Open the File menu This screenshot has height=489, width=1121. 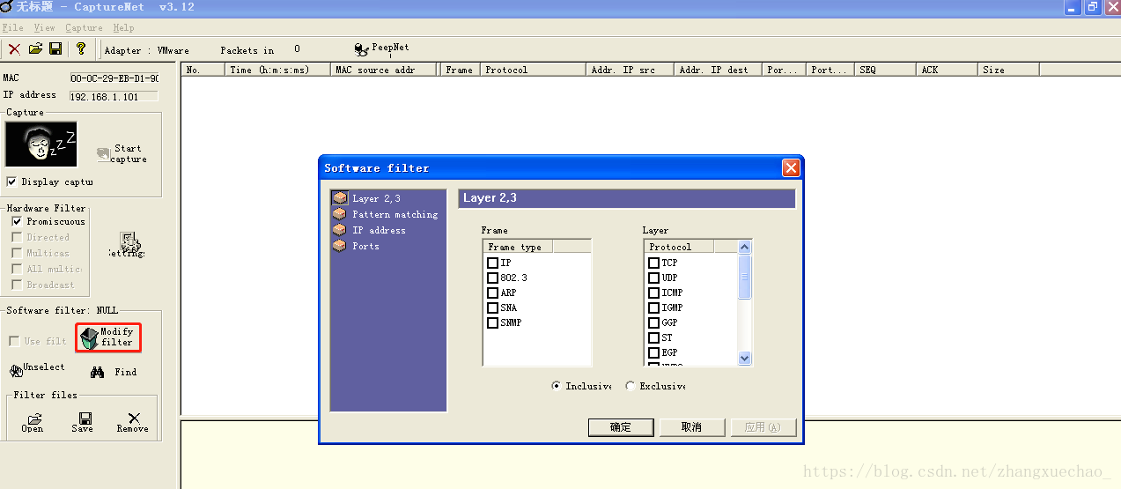click(x=13, y=27)
